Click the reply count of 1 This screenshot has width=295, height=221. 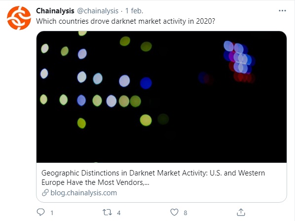click(x=52, y=213)
